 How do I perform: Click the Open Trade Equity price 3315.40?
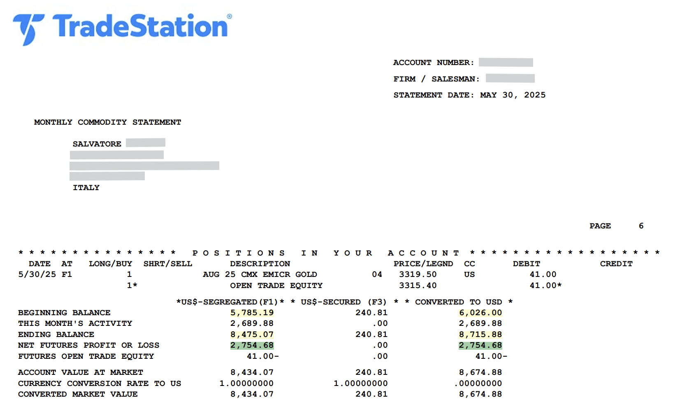(418, 286)
